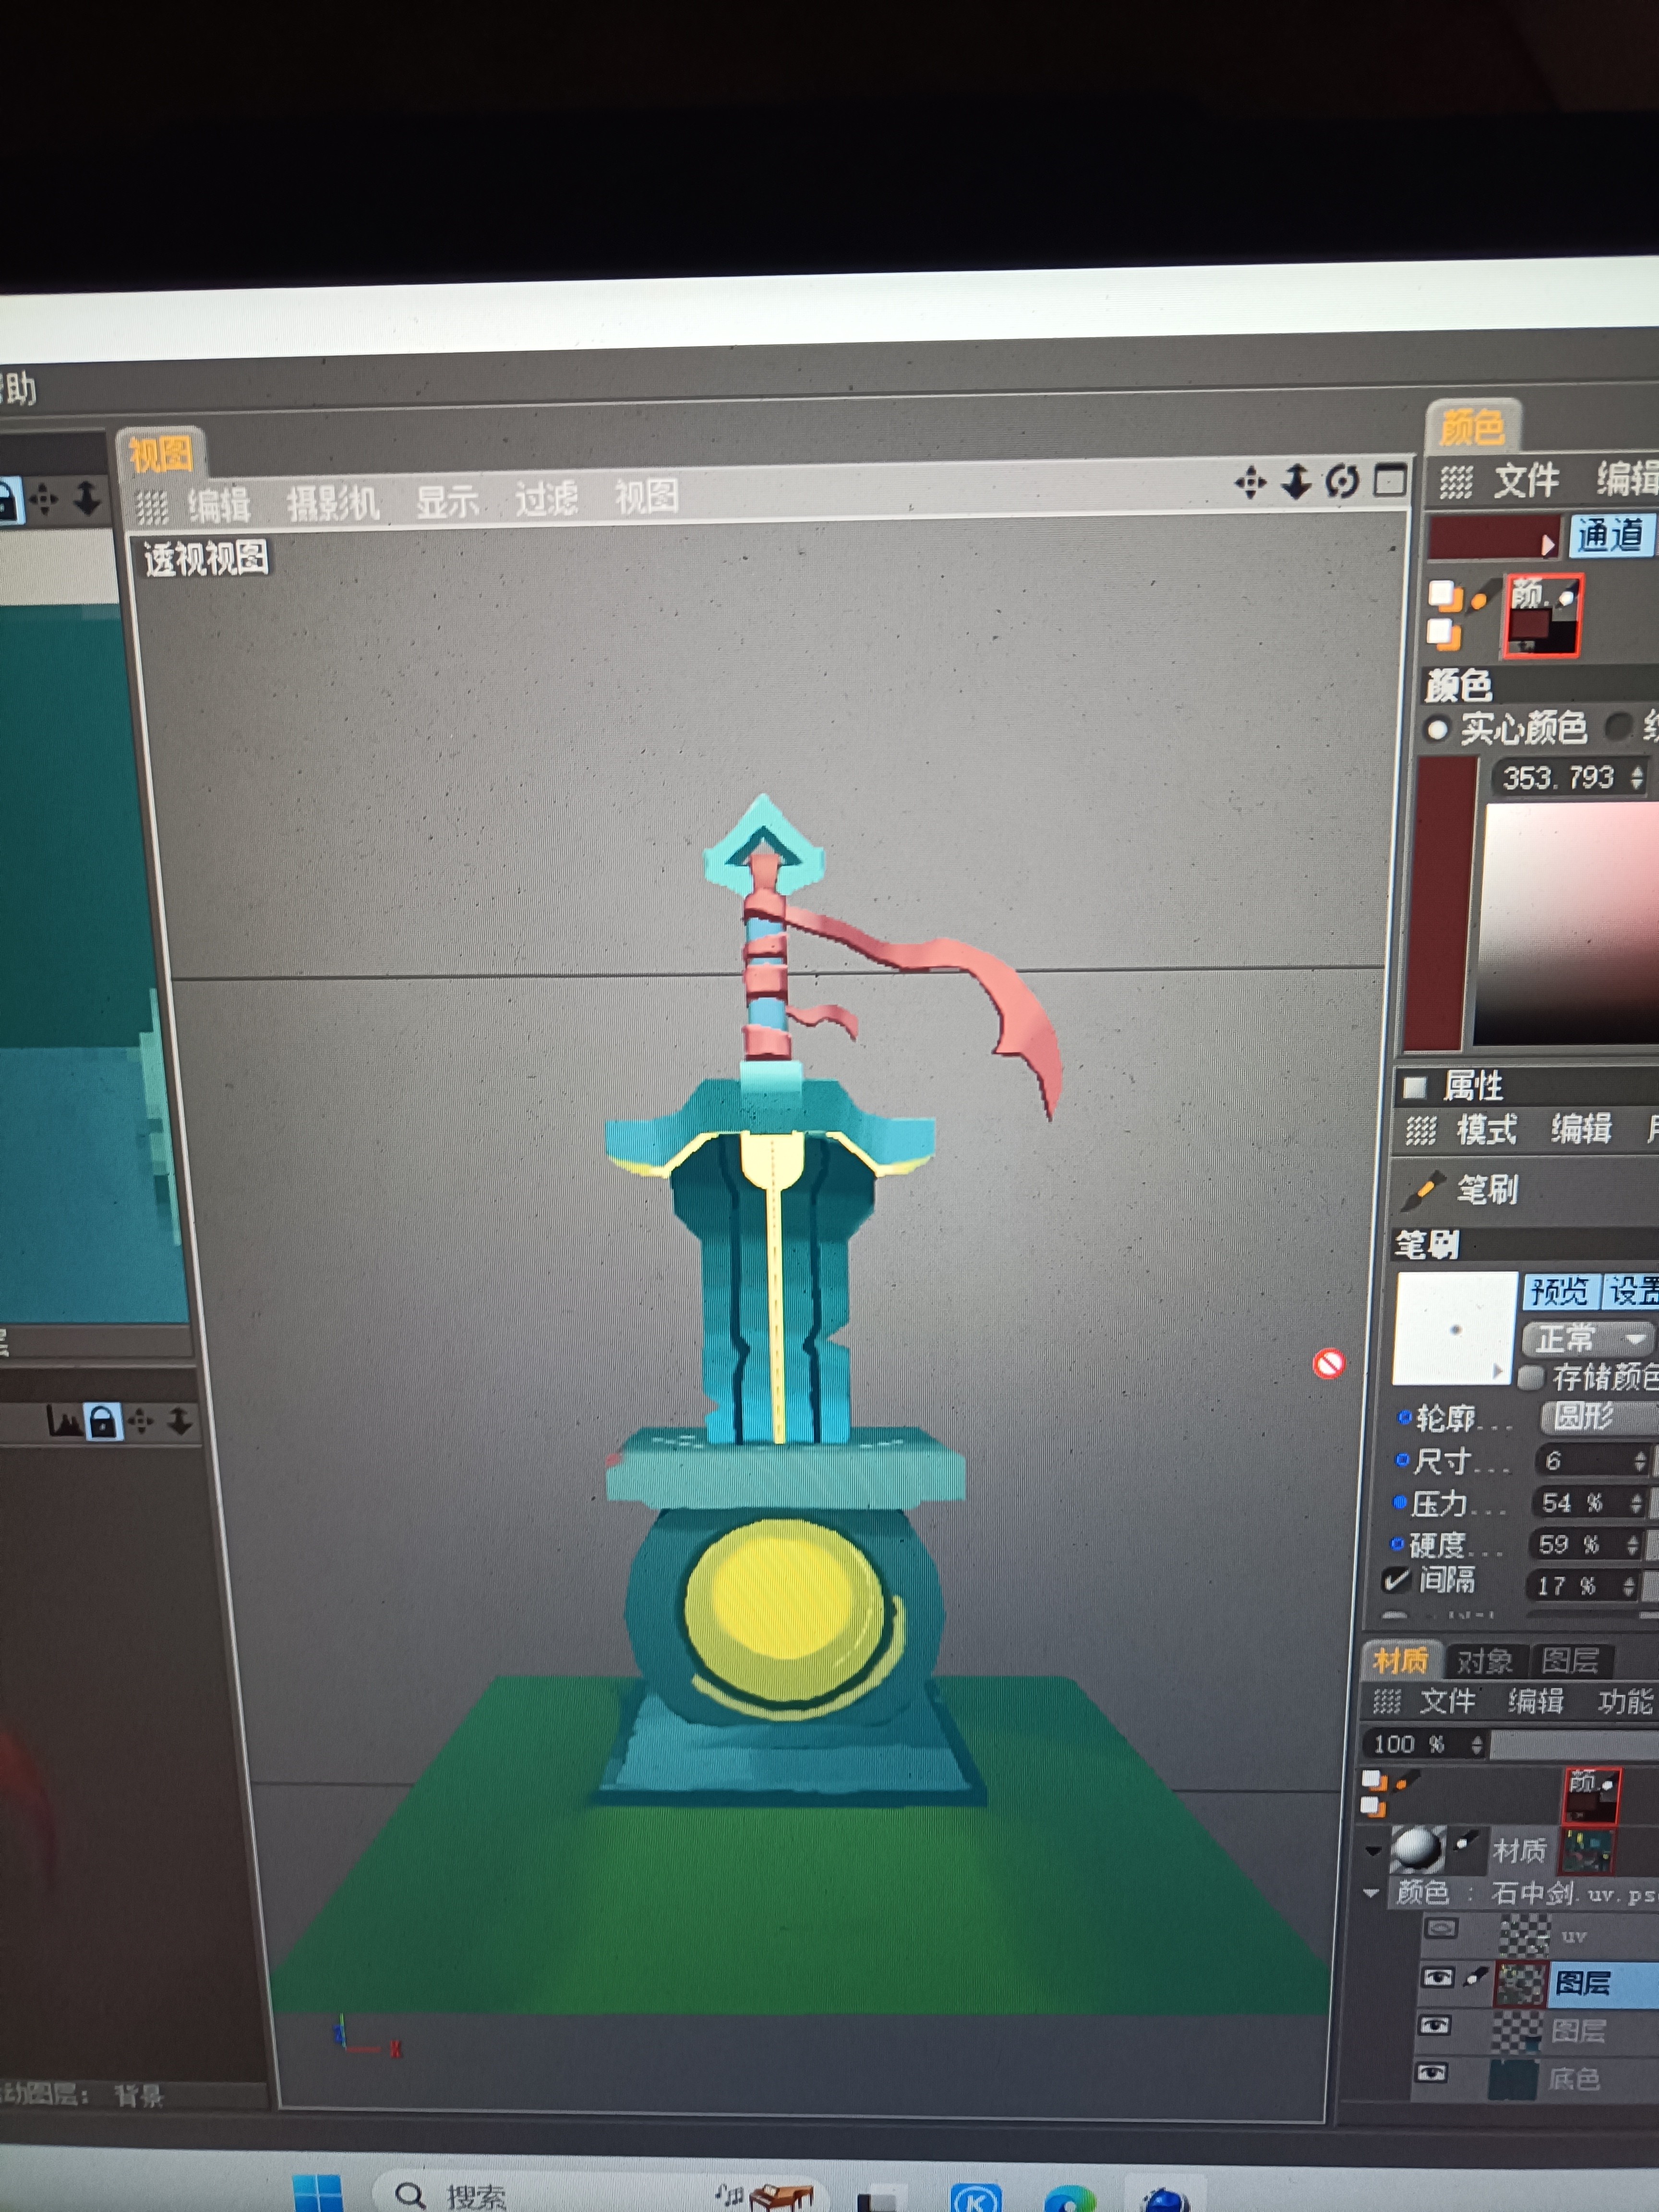Image resolution: width=1659 pixels, height=2212 pixels.
Task: Click the viewport zoom camera arrow icon
Action: (1296, 482)
